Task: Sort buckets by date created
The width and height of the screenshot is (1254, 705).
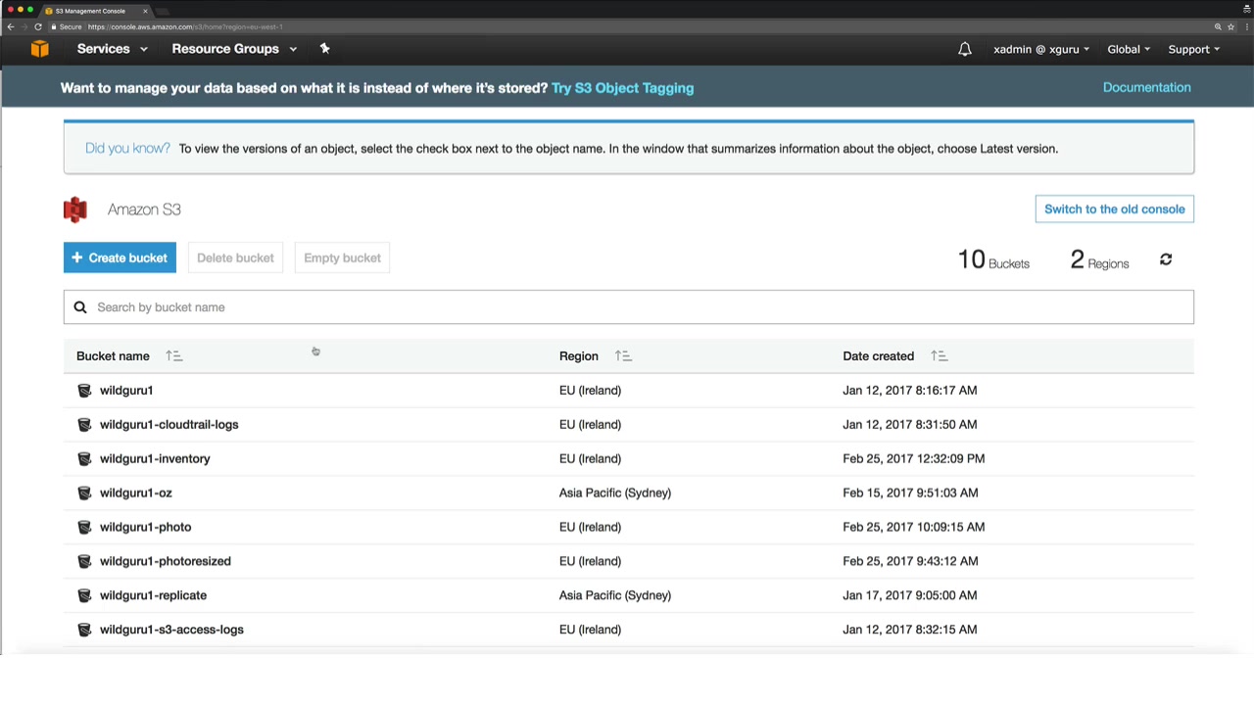Action: (x=939, y=356)
